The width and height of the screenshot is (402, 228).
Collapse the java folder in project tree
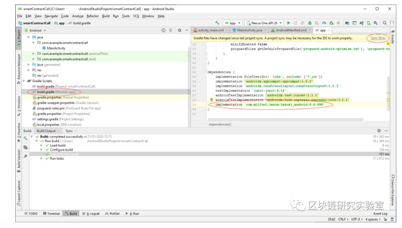point(29,37)
